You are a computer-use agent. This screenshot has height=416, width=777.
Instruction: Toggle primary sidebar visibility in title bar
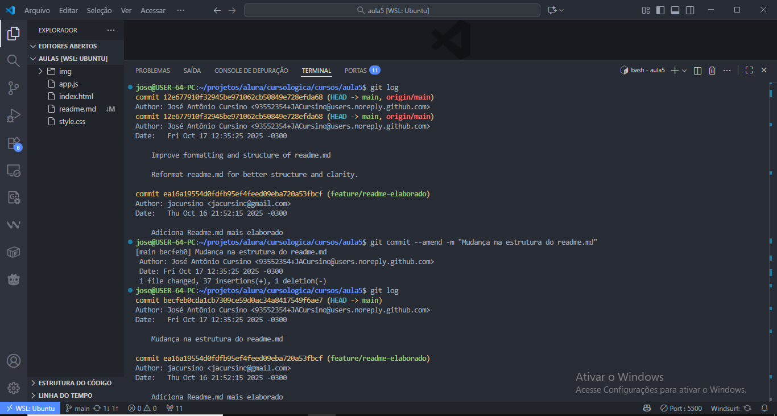660,10
